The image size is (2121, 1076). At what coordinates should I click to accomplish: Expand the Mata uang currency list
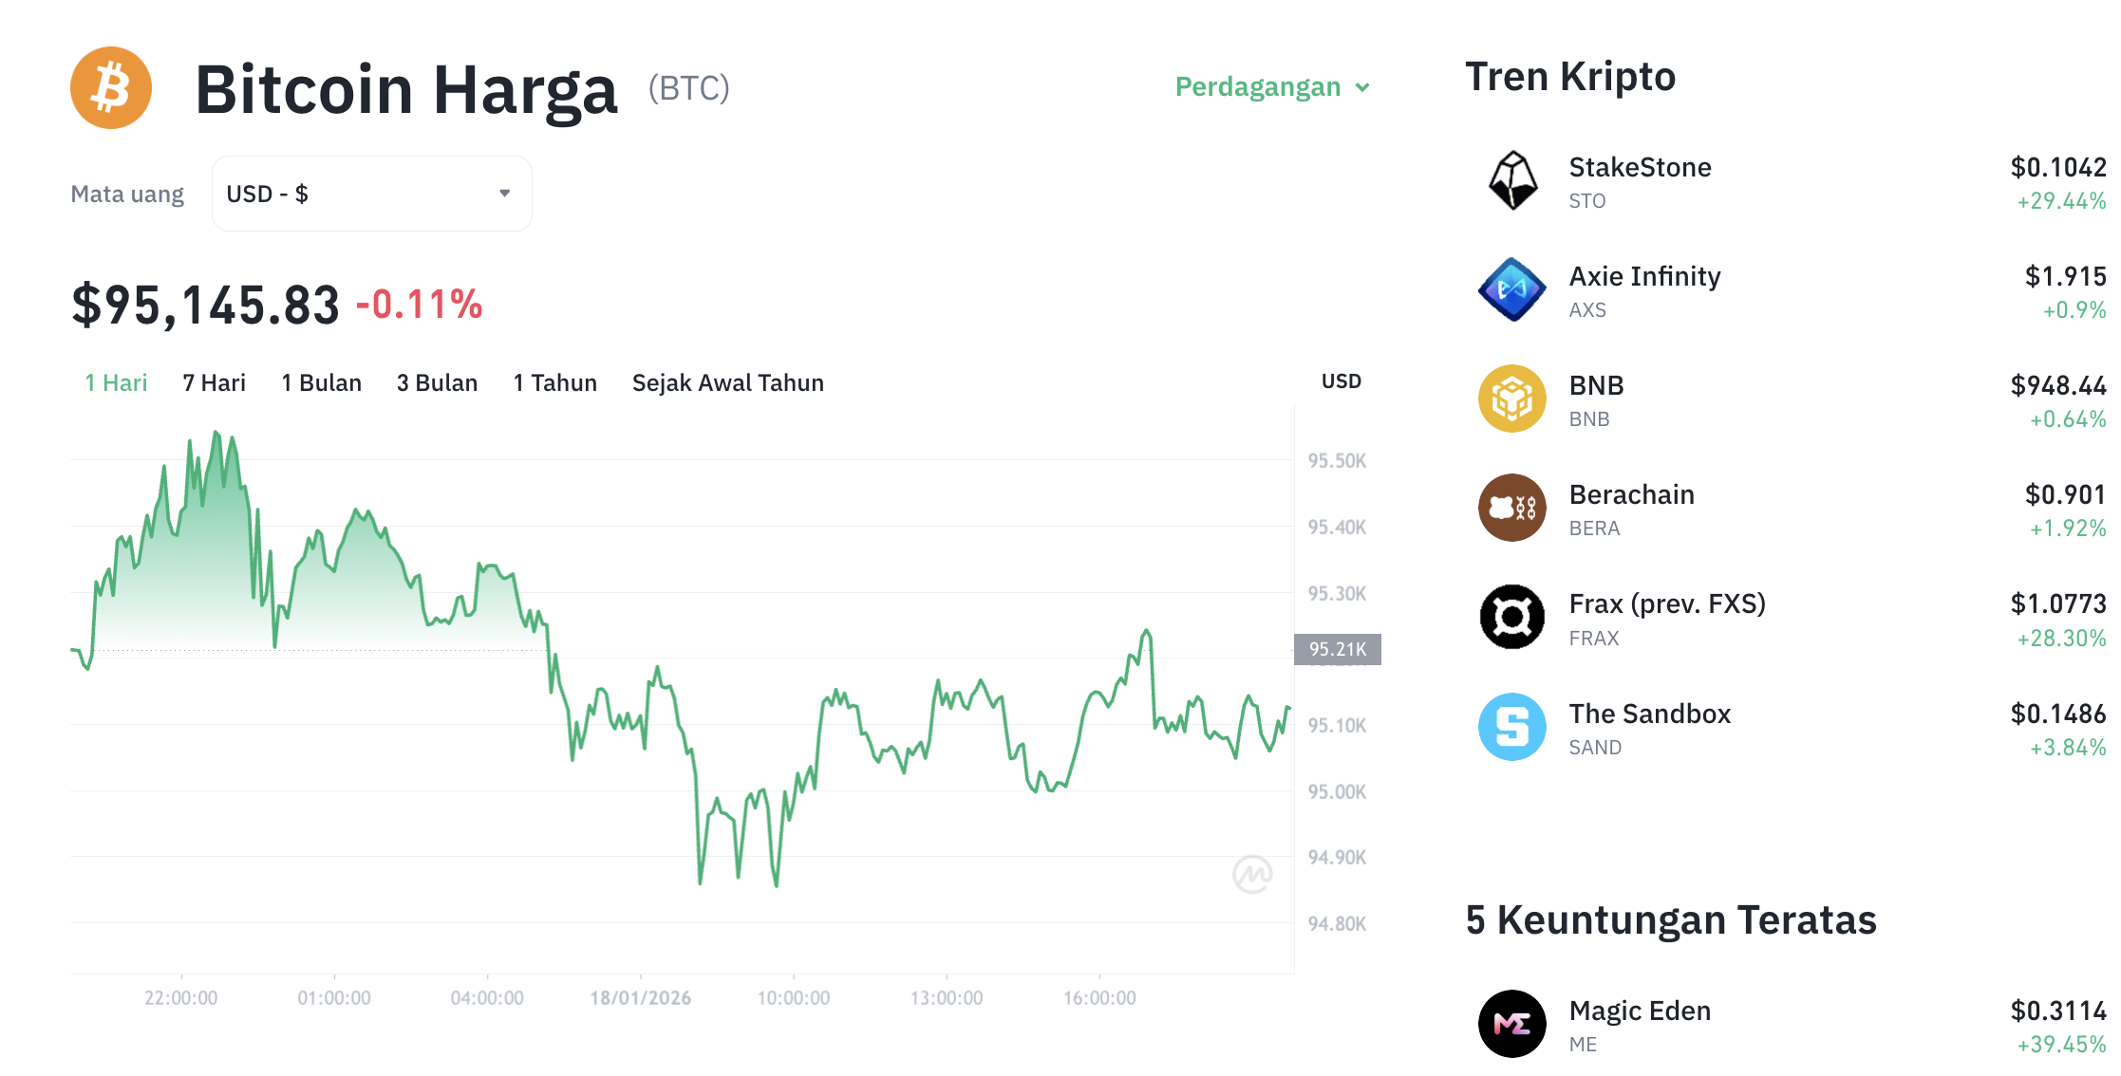point(371,193)
